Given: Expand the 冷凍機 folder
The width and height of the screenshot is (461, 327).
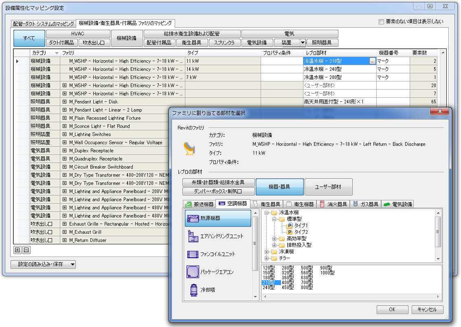Looking at the screenshot, I should (x=266, y=252).
